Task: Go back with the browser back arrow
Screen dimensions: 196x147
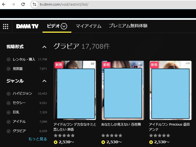Action: click(4, 4)
